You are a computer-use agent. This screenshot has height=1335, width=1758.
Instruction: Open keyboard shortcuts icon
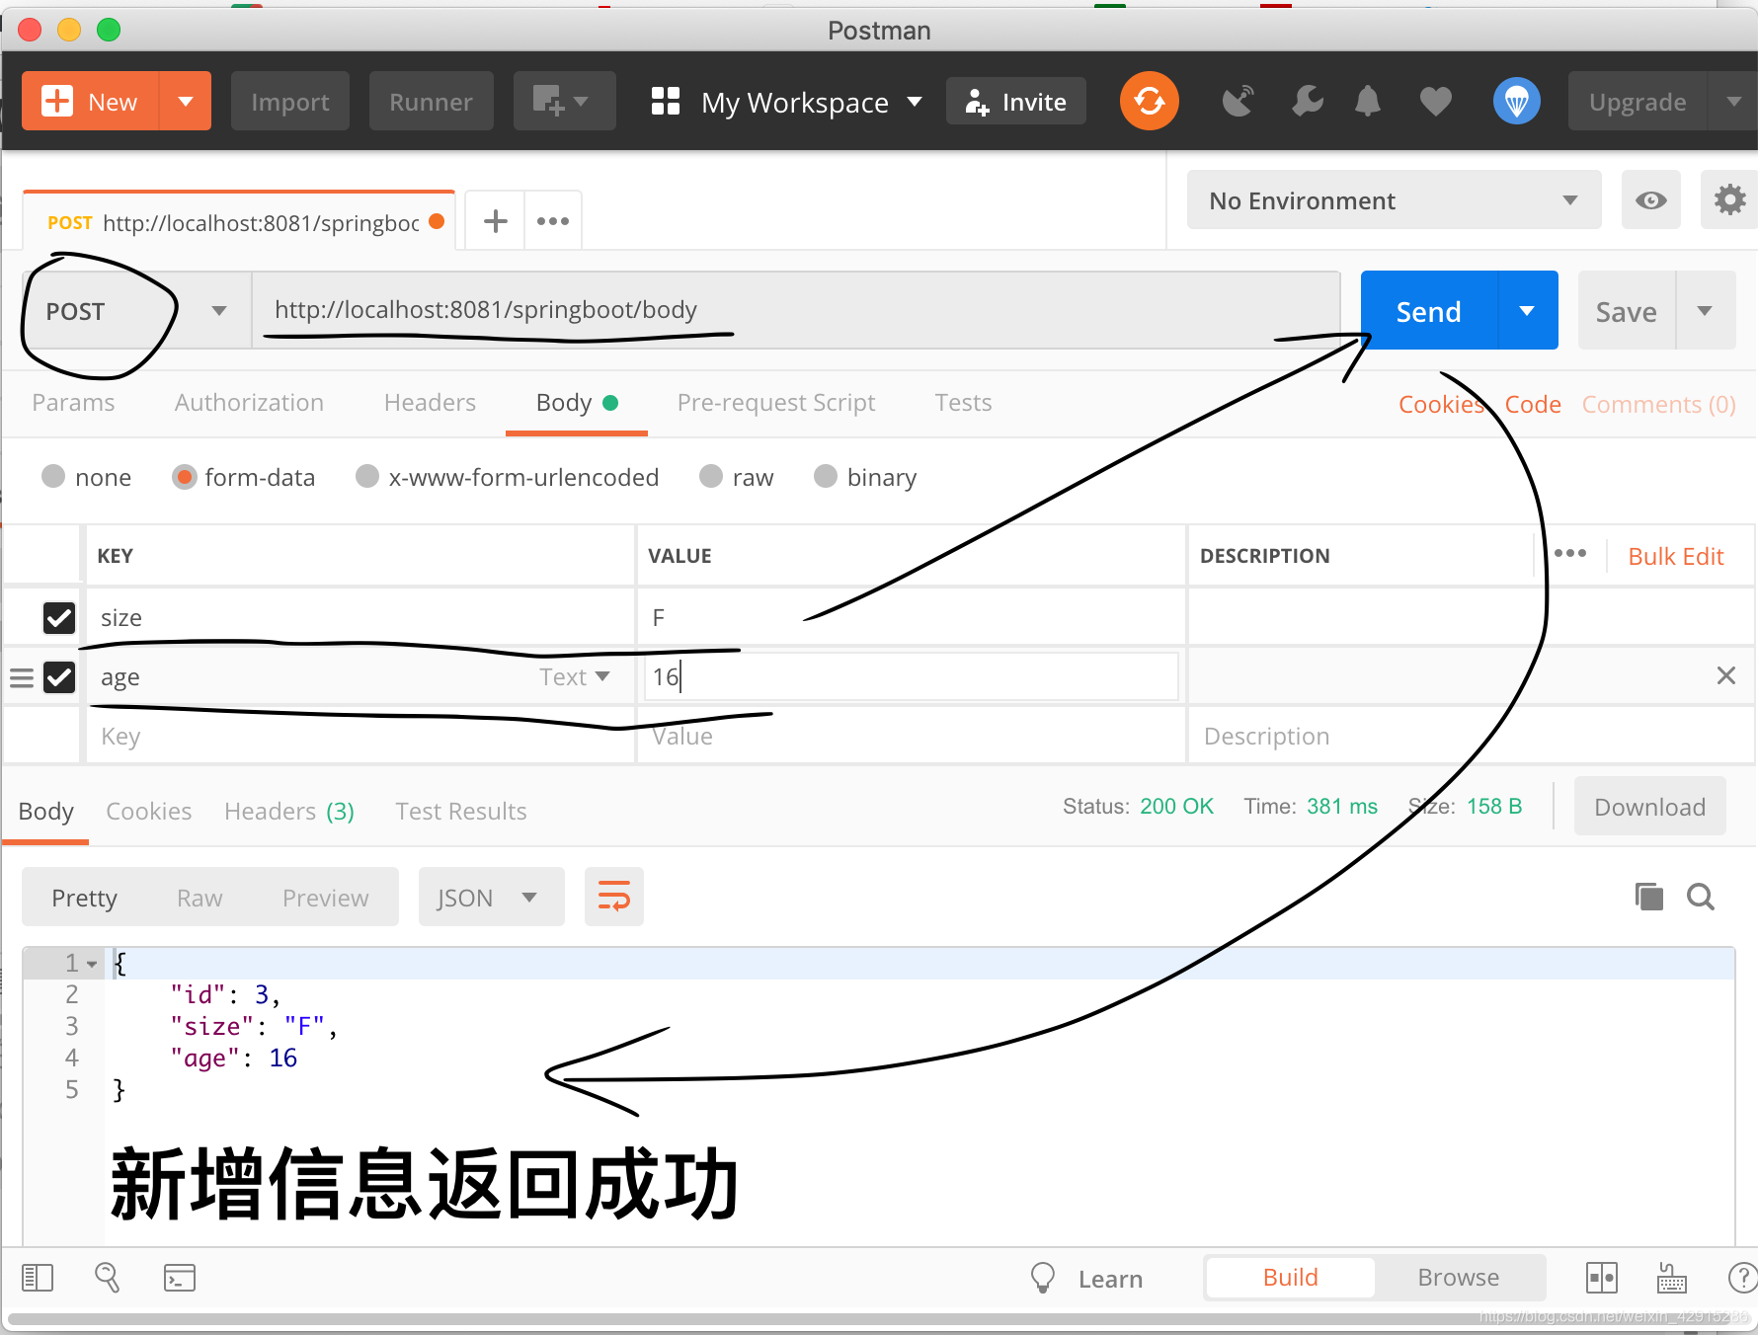point(1671,1278)
